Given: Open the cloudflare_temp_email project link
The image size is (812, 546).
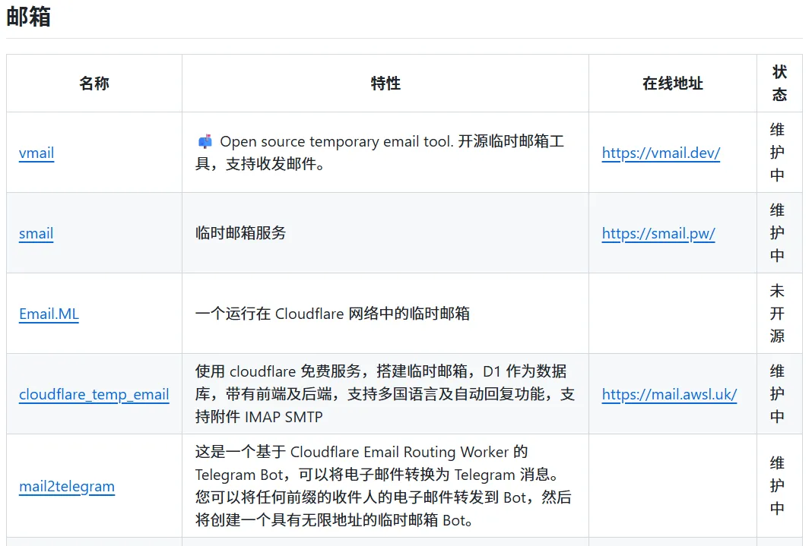Looking at the screenshot, I should [94, 395].
